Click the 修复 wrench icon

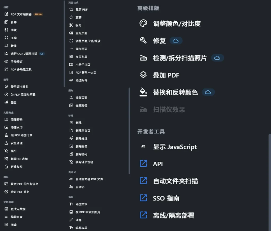coord(143,41)
